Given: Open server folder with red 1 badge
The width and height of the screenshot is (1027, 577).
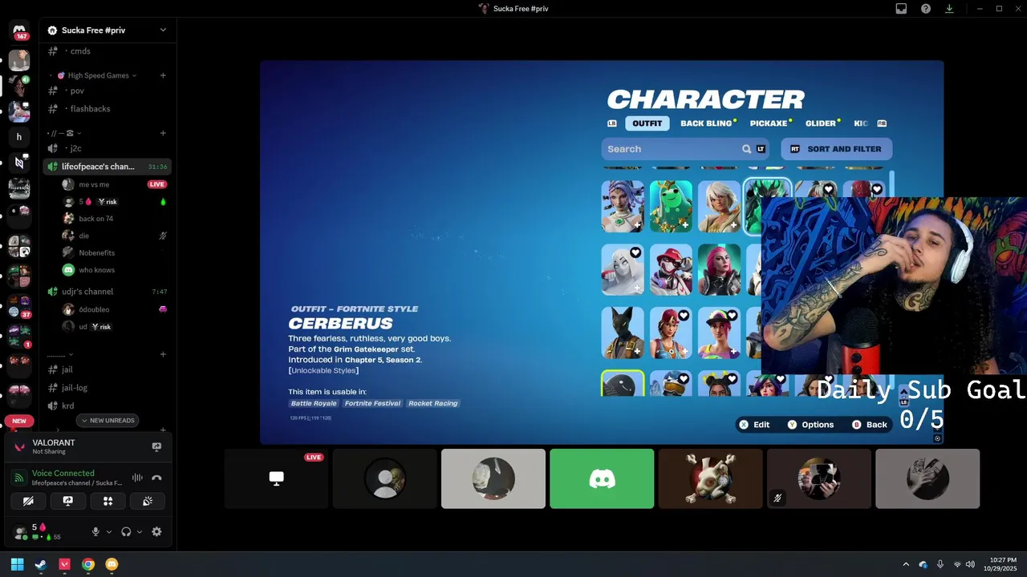Looking at the screenshot, I should pos(19,335).
